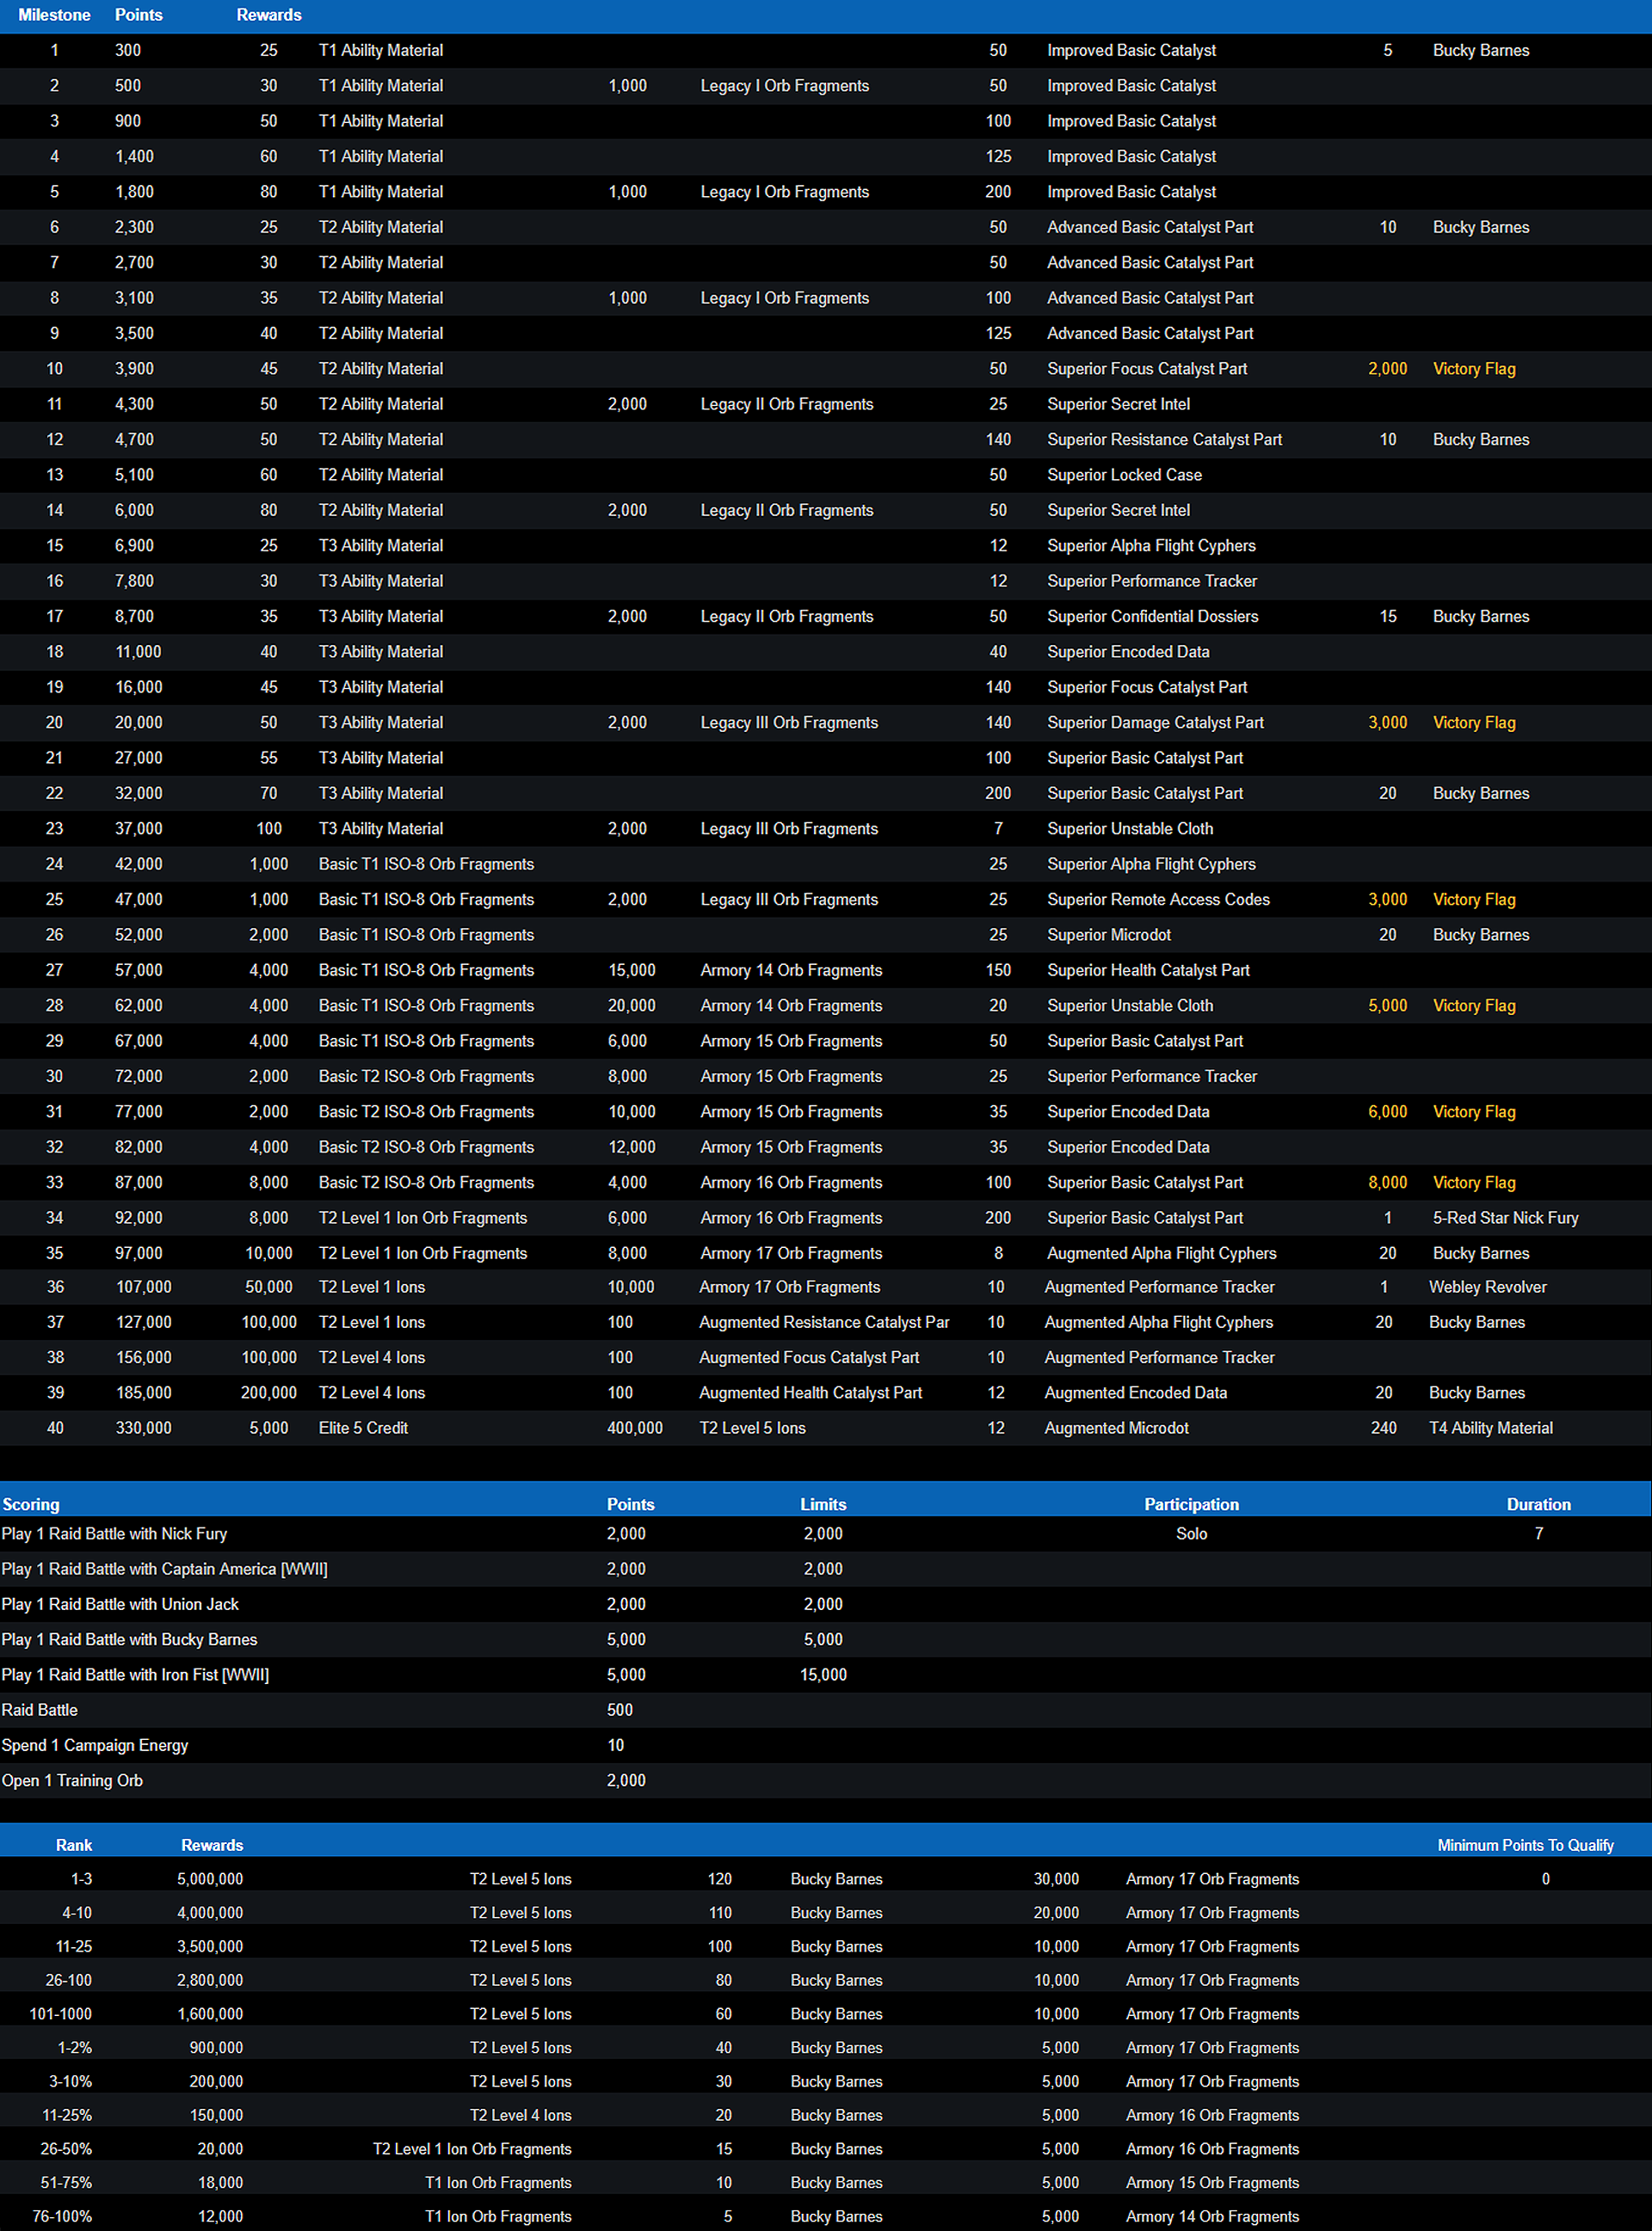The height and width of the screenshot is (2231, 1652).
Task: Click the Points header in milestone table
Action: [x=138, y=15]
